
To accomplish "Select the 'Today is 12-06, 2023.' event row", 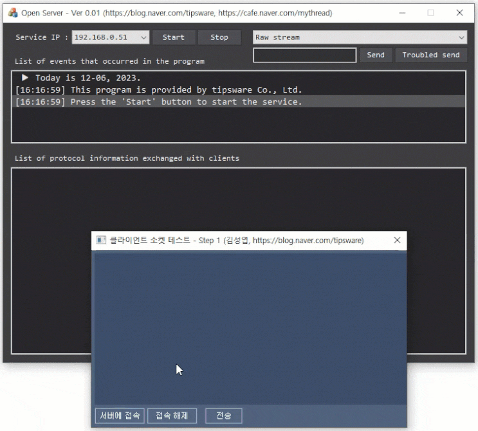I will click(239, 78).
